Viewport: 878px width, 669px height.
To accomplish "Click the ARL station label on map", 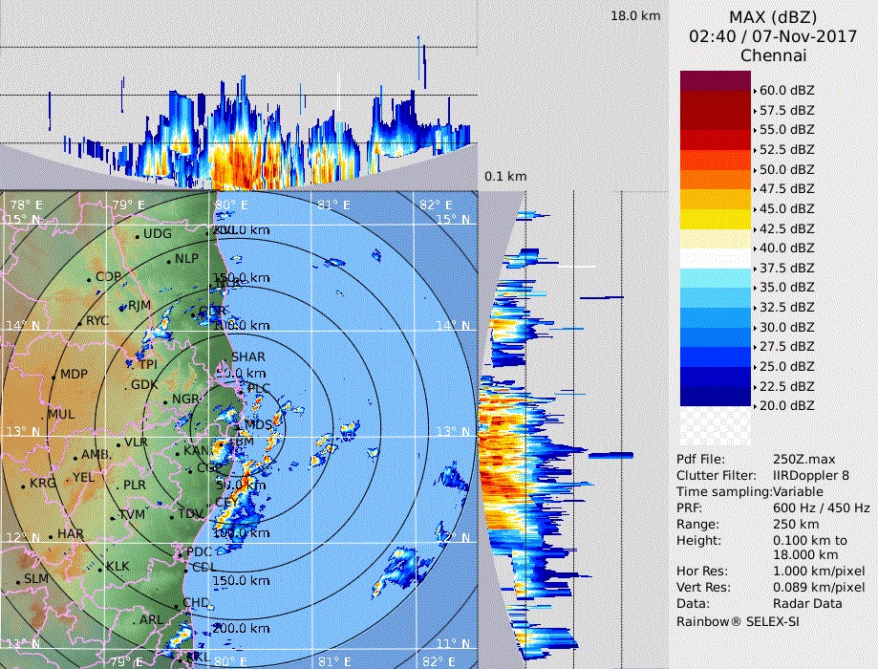I will tap(151, 619).
